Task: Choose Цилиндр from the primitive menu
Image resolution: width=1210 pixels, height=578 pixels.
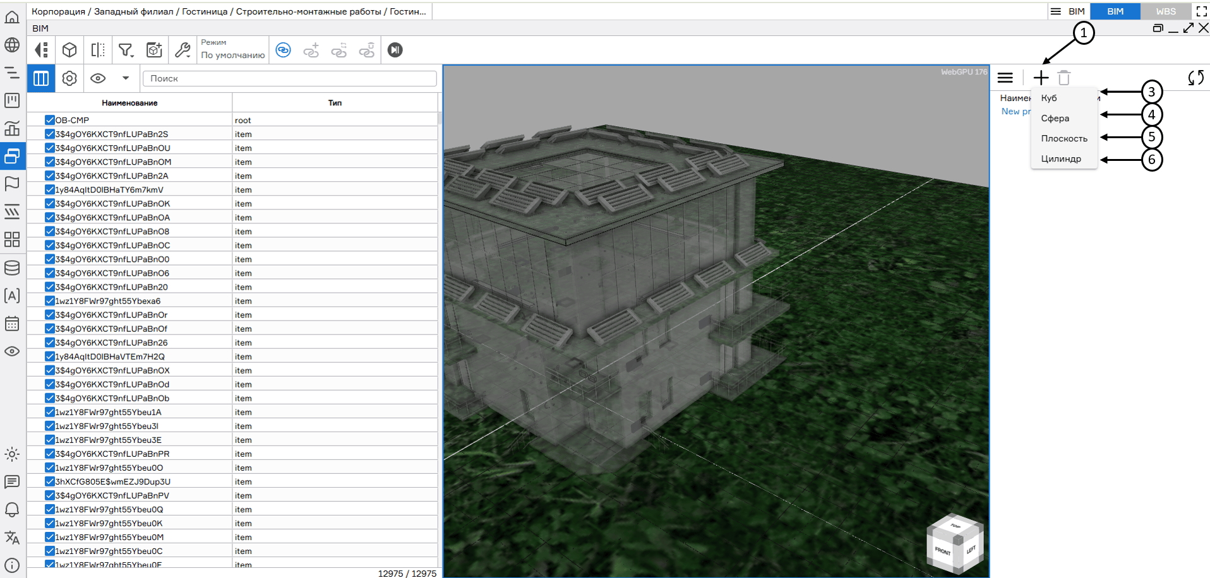Action: pyautogui.click(x=1061, y=158)
